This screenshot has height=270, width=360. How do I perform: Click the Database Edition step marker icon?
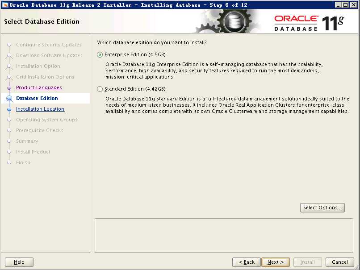pyautogui.click(x=9, y=99)
